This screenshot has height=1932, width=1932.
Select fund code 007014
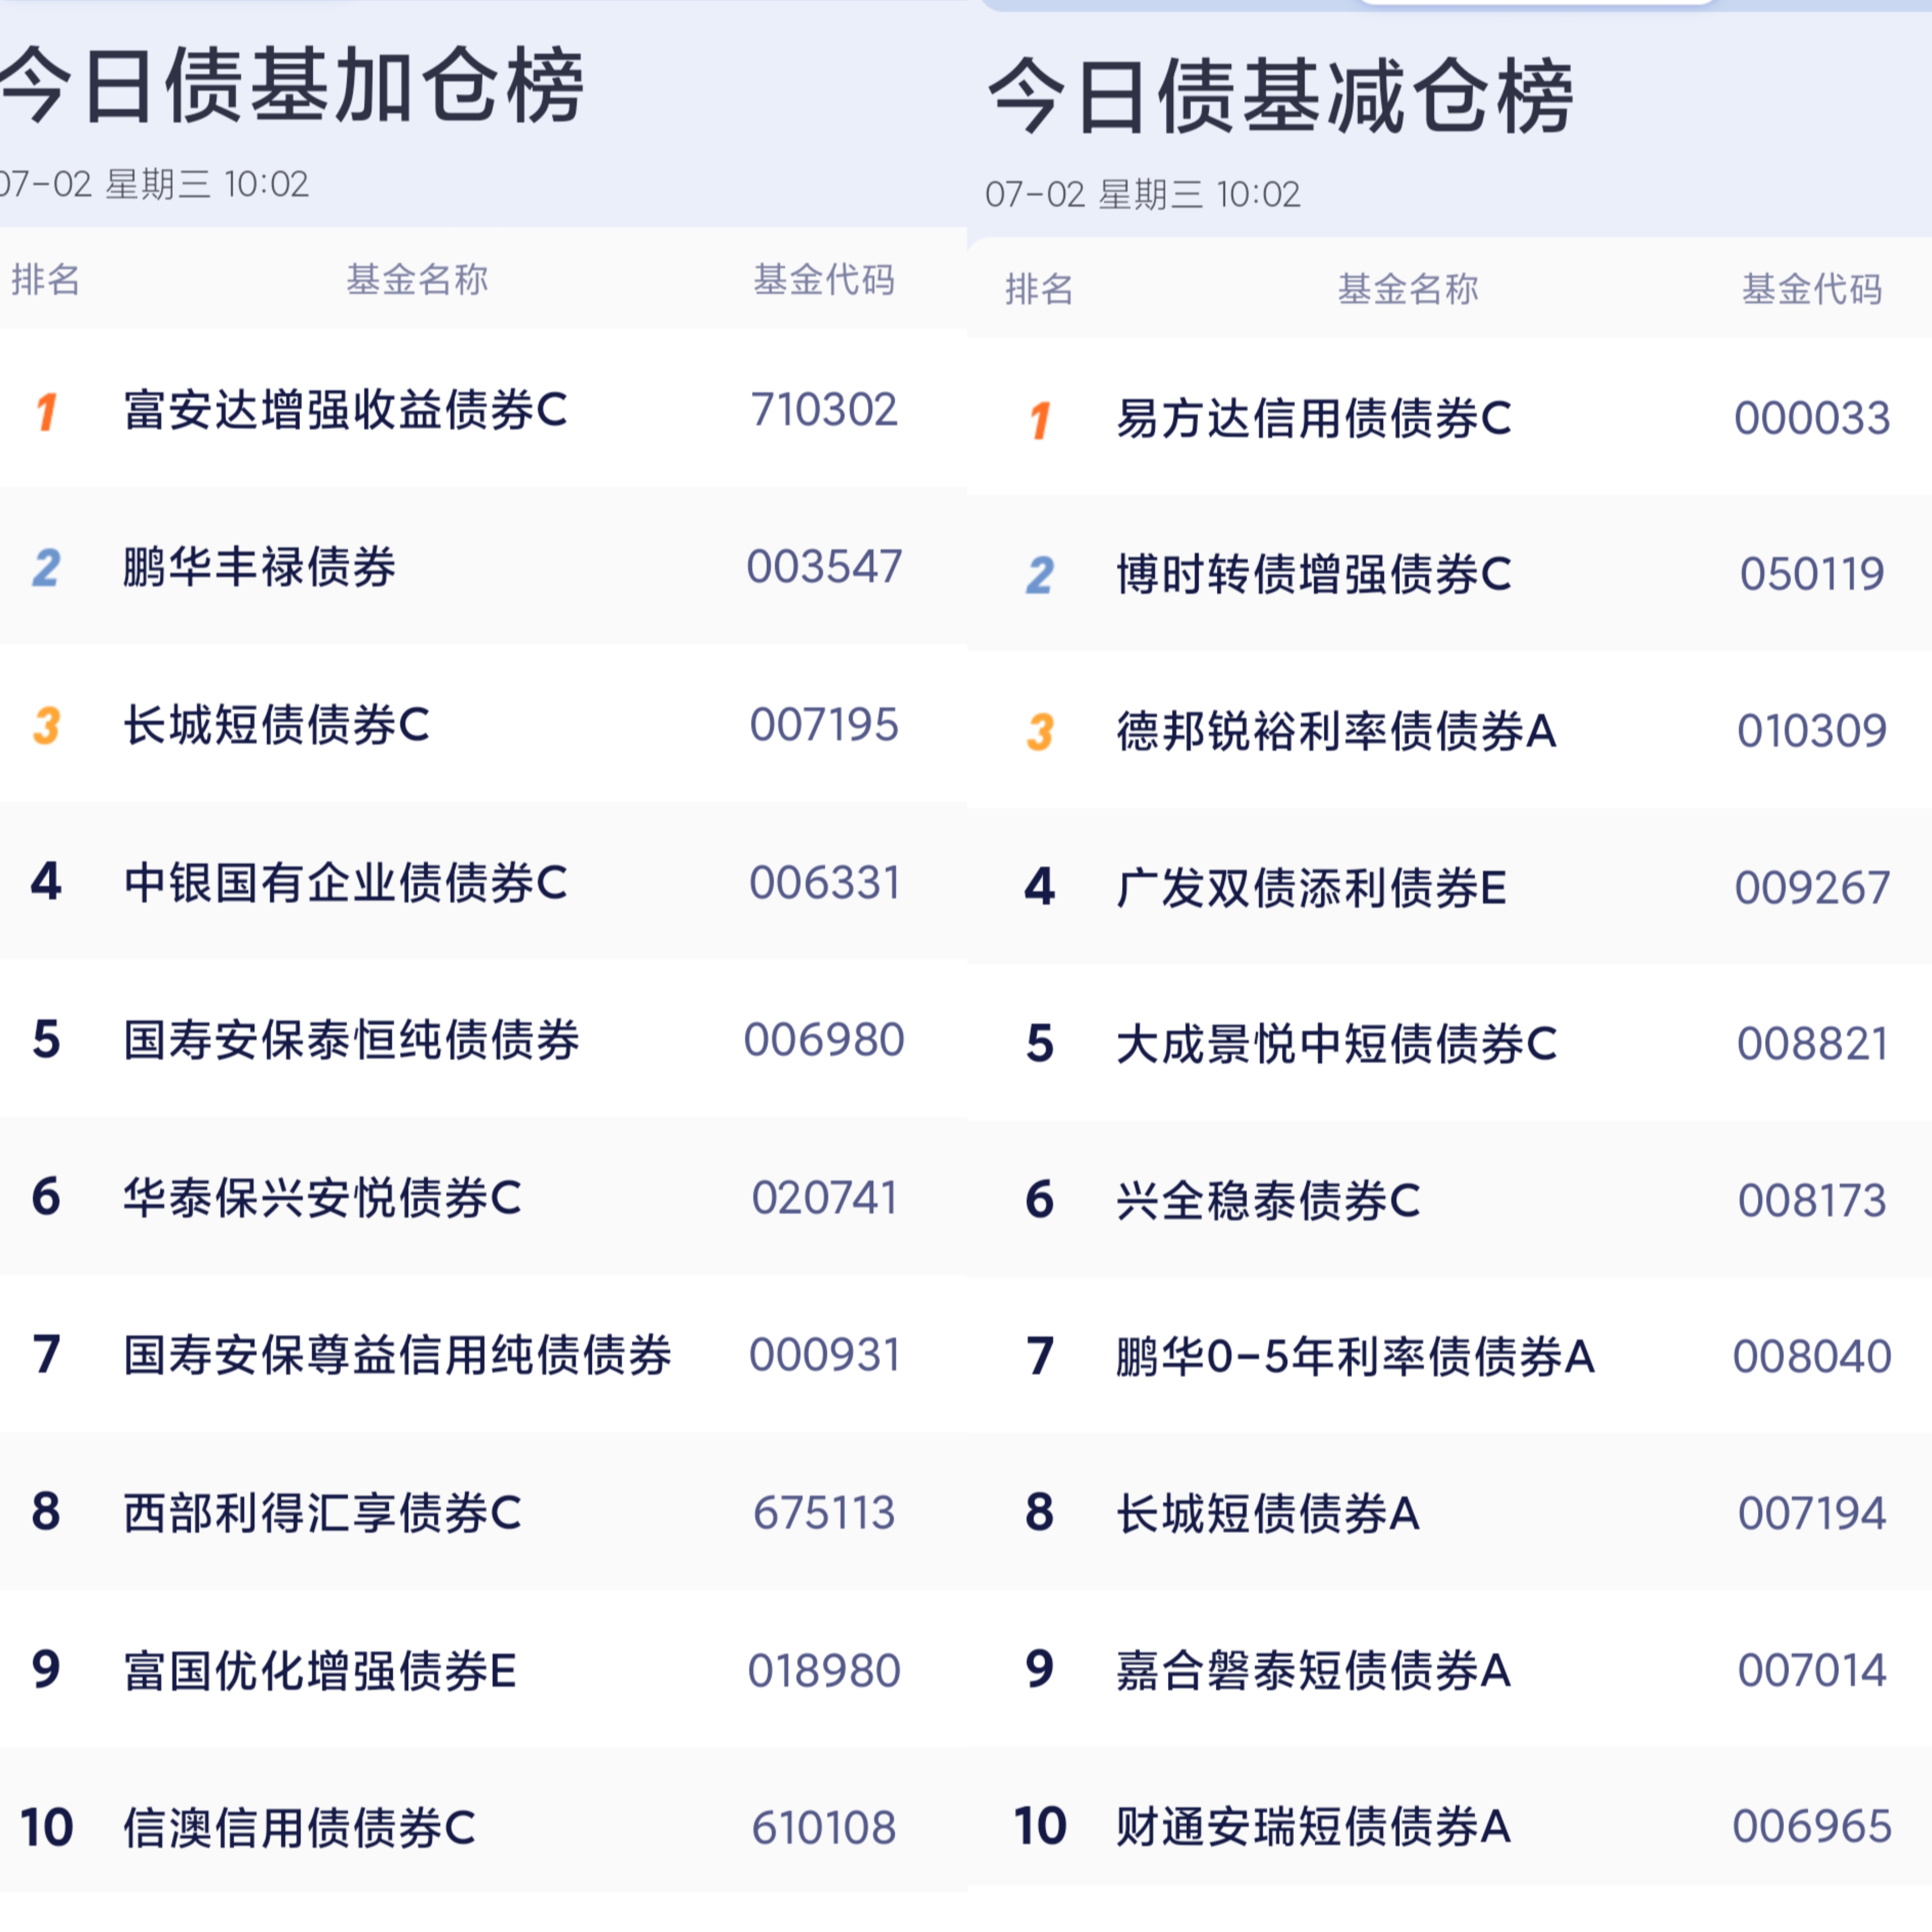pyautogui.click(x=1812, y=1670)
